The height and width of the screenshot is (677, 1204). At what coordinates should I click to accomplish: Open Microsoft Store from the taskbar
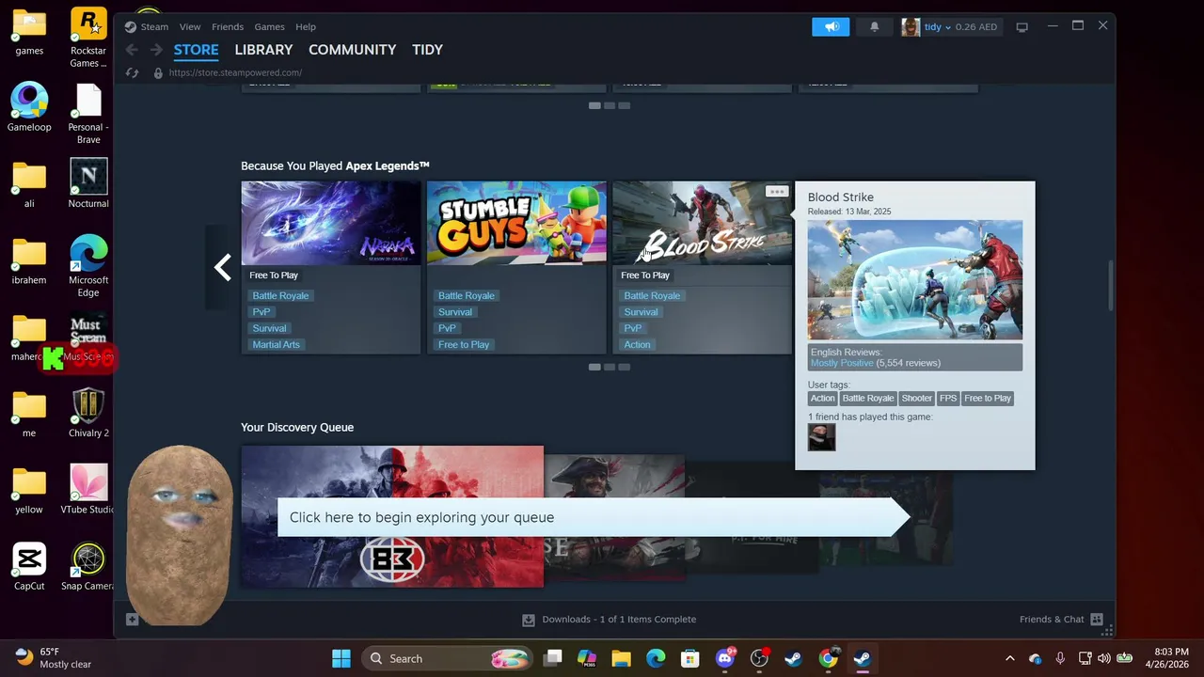pyautogui.click(x=690, y=658)
